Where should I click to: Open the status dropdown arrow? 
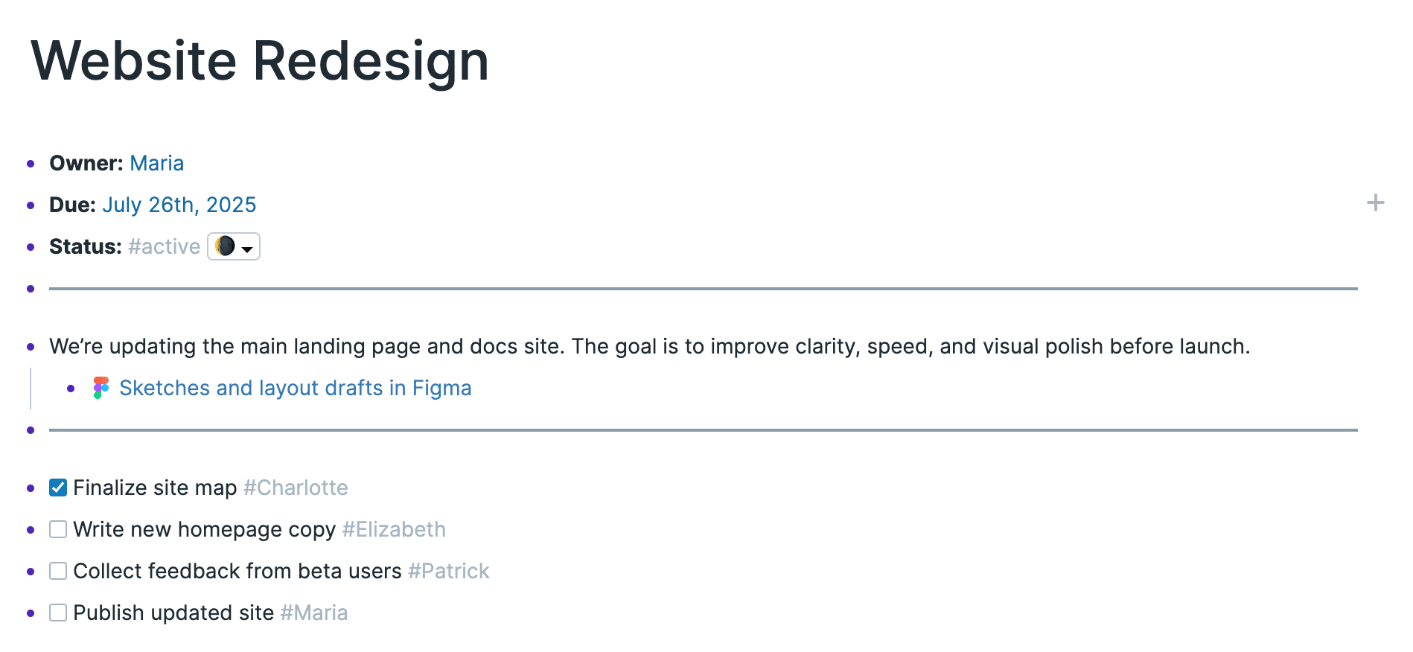click(247, 249)
